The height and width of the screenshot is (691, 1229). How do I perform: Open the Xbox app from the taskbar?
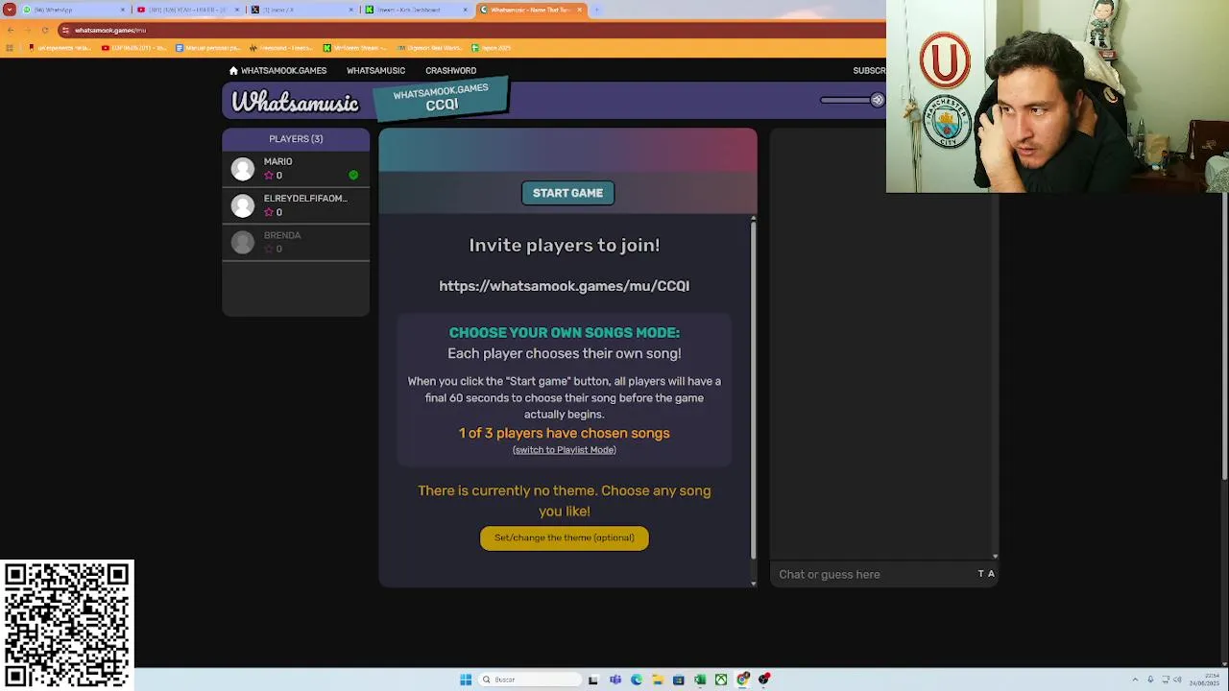point(721,679)
